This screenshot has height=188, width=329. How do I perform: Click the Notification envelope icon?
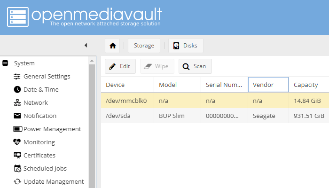17,116
